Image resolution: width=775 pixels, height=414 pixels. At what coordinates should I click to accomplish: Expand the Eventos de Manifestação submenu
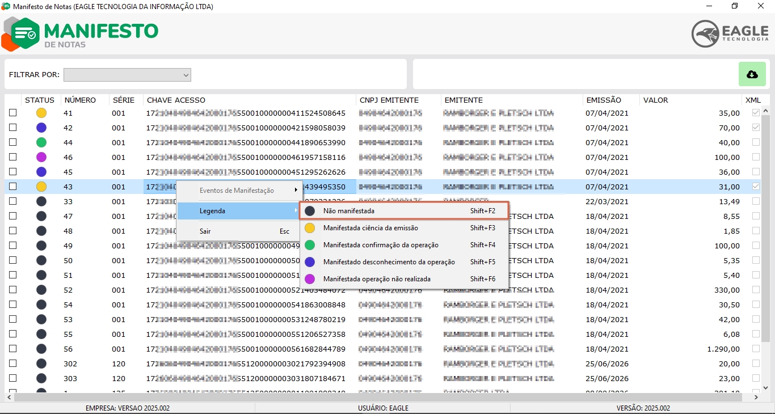(x=239, y=191)
